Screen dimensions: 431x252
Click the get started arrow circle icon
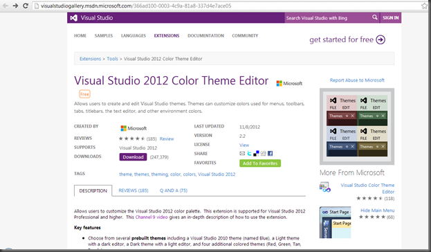tap(380, 39)
